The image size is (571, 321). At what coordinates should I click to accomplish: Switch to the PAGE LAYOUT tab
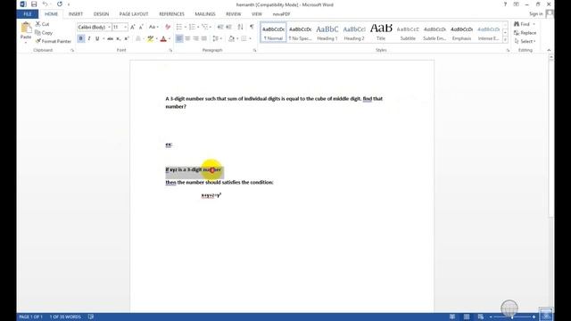pos(134,14)
